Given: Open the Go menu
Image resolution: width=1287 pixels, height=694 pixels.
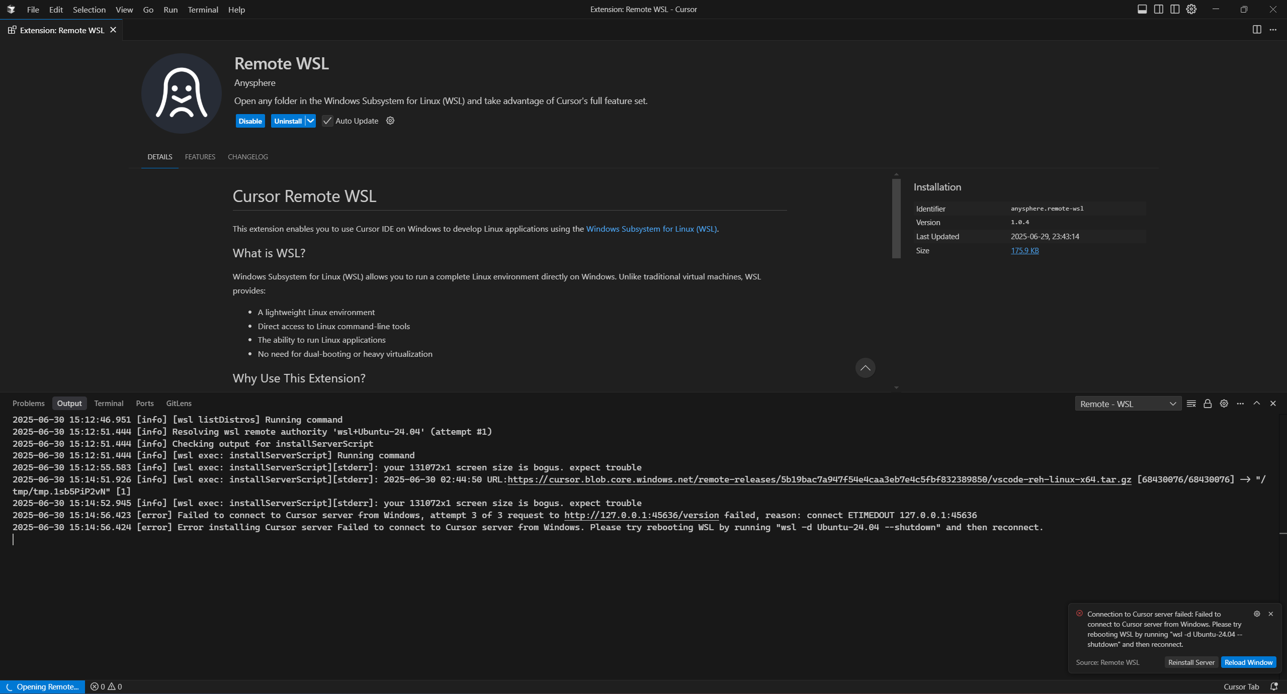Looking at the screenshot, I should click(148, 10).
